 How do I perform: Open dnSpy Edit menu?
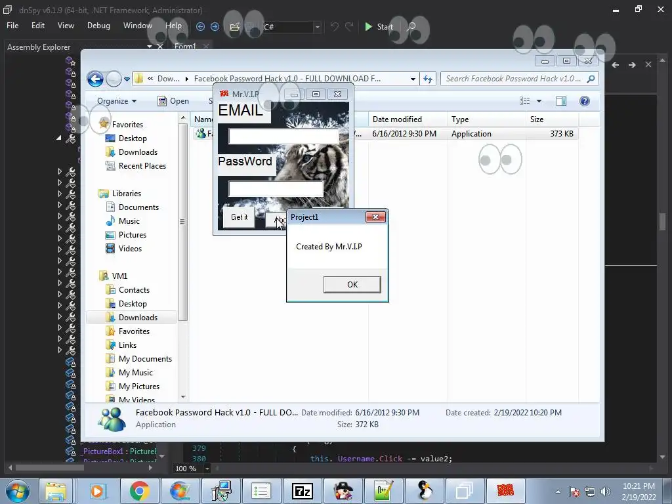pyautogui.click(x=37, y=26)
